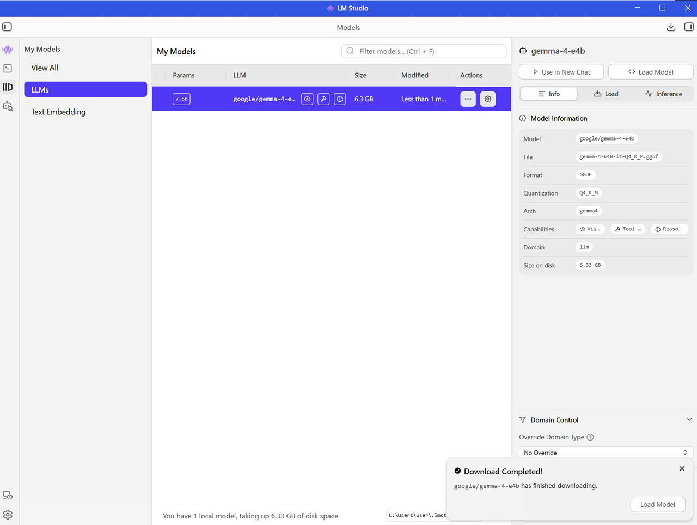Toggle the left sidebar panel
The width and height of the screenshot is (697, 525).
point(7,27)
